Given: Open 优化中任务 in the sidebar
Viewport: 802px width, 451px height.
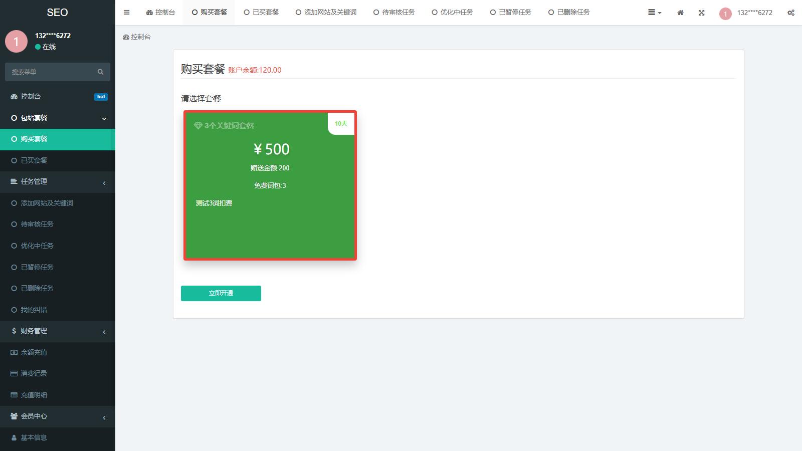Looking at the screenshot, I should click(x=58, y=246).
